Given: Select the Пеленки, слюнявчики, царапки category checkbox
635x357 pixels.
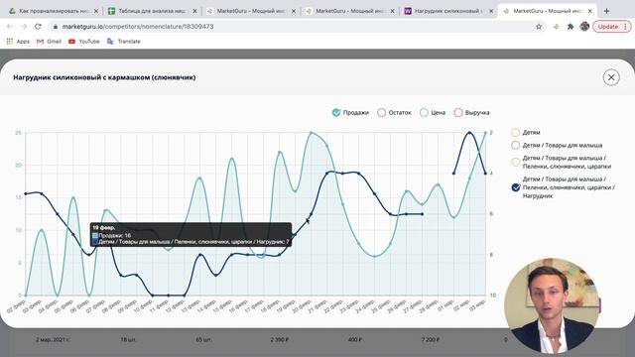Looking at the screenshot, I should pos(516,162).
